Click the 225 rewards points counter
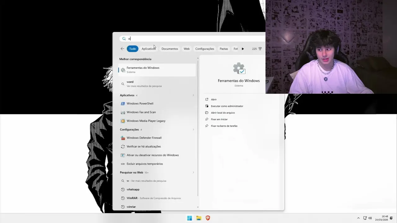The height and width of the screenshot is (223, 397). [x=254, y=49]
